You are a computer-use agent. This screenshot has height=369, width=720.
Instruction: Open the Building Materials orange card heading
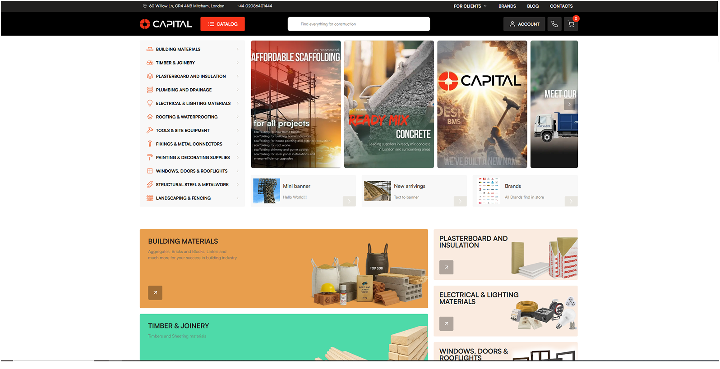[x=183, y=241]
